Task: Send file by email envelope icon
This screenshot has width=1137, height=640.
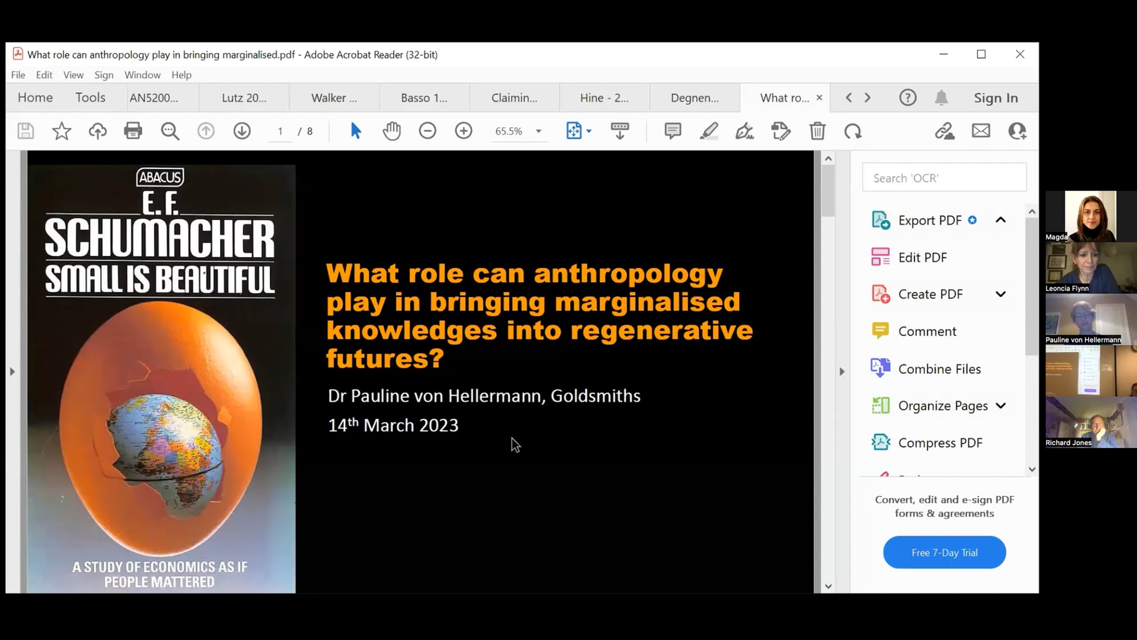Action: (x=981, y=131)
